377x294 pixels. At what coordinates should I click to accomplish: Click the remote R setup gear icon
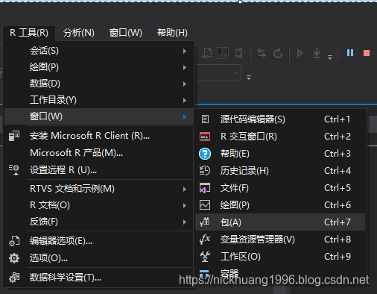[x=14, y=170]
